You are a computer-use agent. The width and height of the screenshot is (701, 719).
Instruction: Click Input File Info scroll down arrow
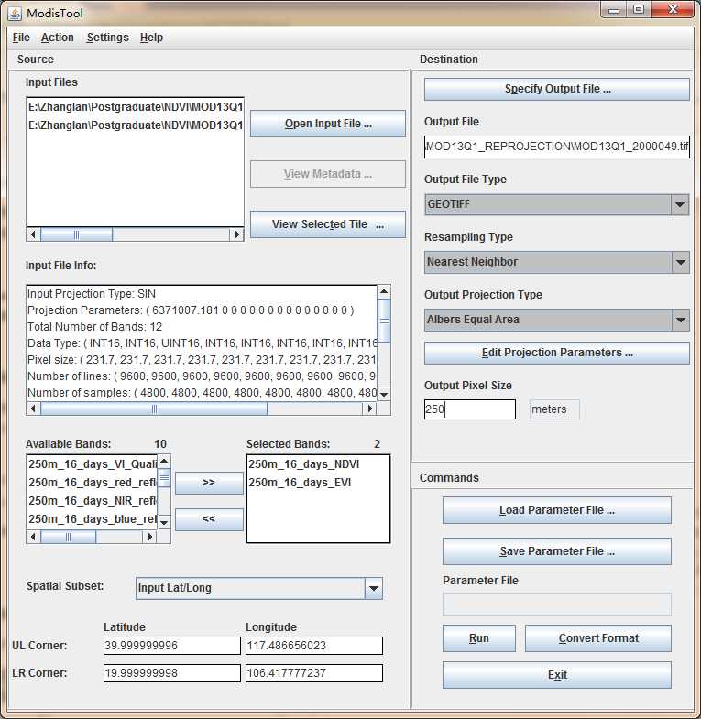384,395
